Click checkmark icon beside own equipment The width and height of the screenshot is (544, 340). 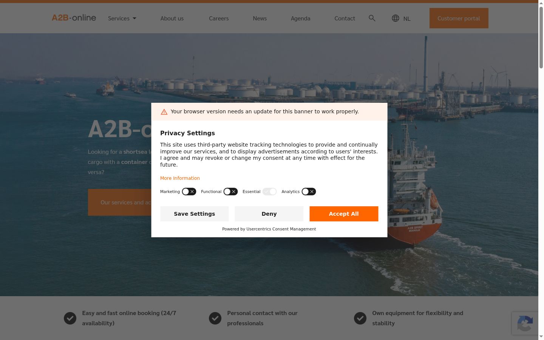pos(360,318)
